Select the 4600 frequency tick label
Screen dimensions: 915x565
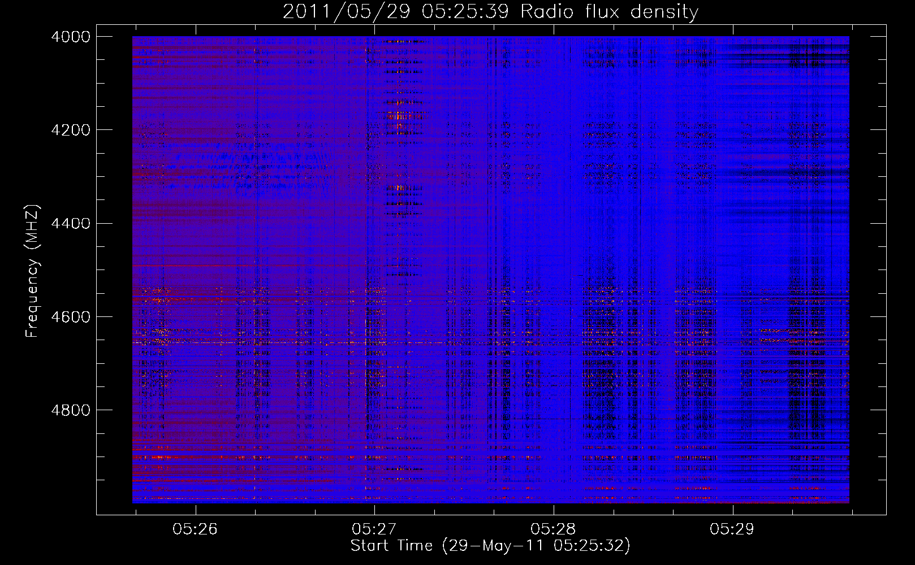(71, 317)
